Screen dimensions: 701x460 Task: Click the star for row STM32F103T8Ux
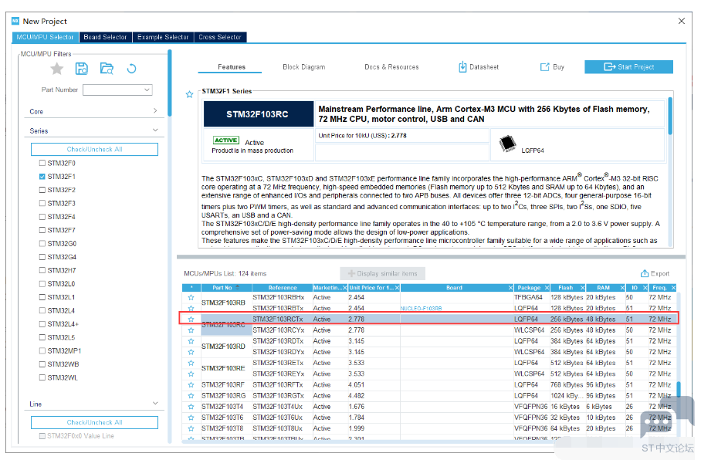coord(191,428)
